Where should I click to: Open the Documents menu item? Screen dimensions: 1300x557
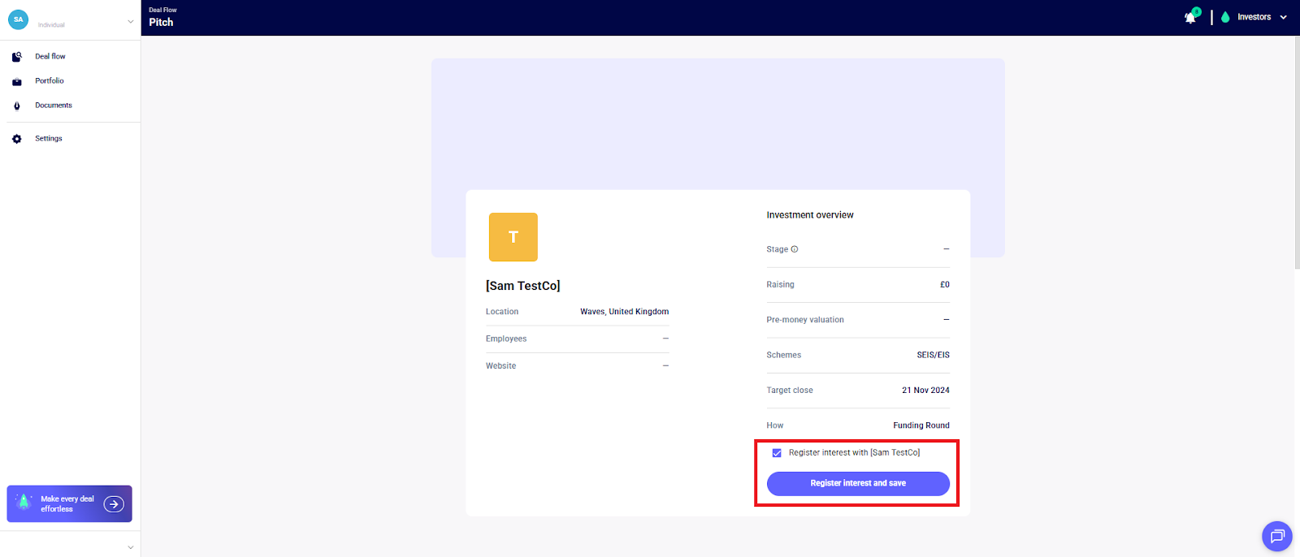click(x=54, y=106)
